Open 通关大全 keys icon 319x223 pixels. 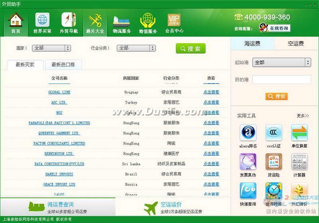click(x=95, y=20)
